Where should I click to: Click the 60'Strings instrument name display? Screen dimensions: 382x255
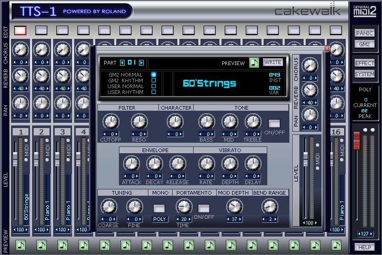click(x=209, y=83)
